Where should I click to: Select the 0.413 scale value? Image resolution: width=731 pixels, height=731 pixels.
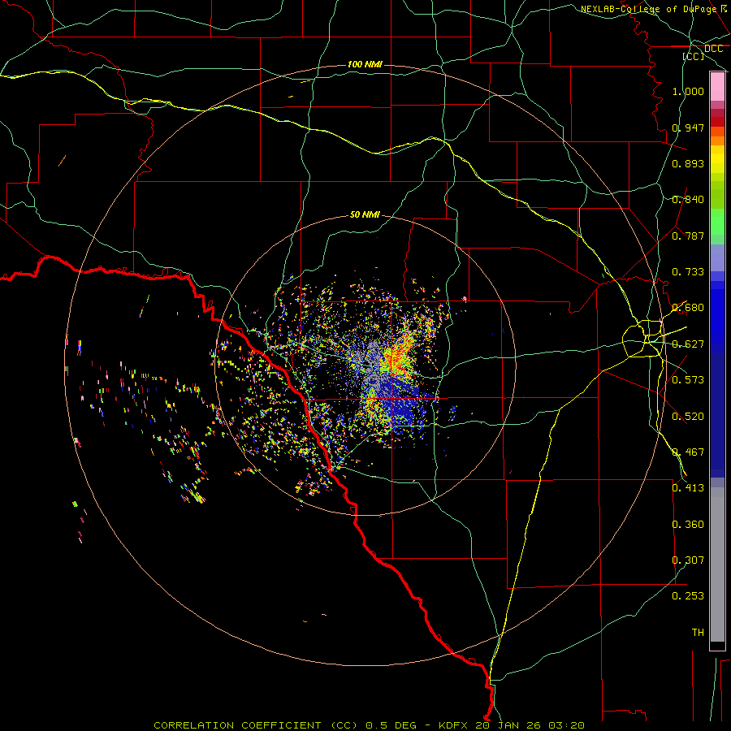[688, 488]
